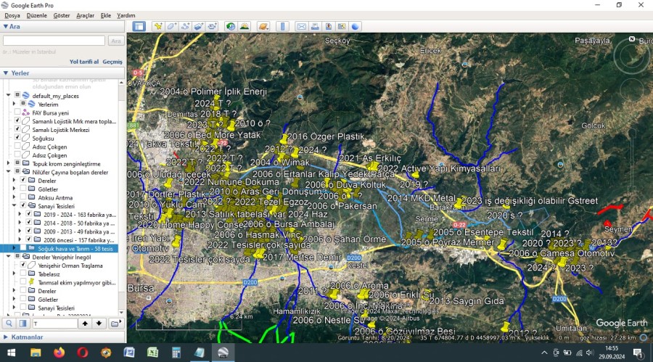Viewport: 653px width, 362px height.
Task: Click the yellow pin at 2017 Mertse Demir
Action: point(259,252)
